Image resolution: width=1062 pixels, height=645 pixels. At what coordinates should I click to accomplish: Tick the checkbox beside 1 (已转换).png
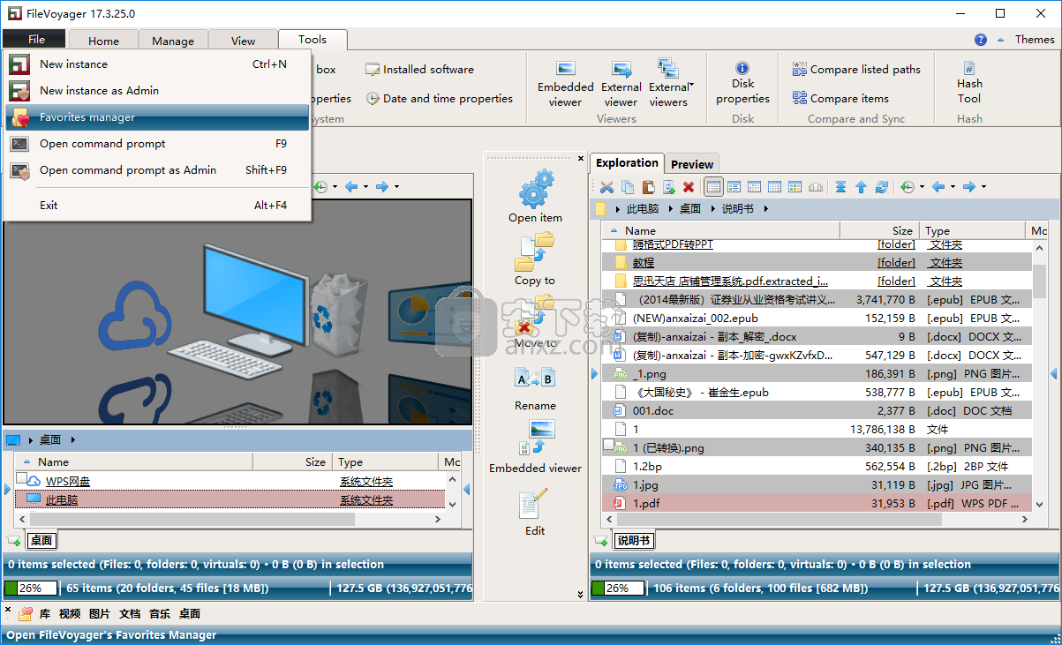point(607,445)
